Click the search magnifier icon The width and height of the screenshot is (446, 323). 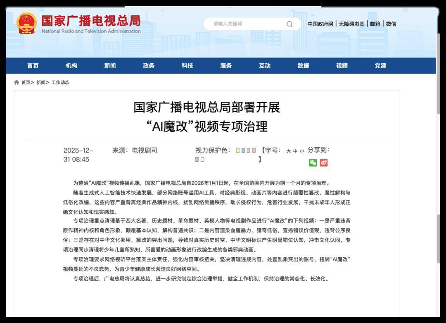click(x=289, y=24)
